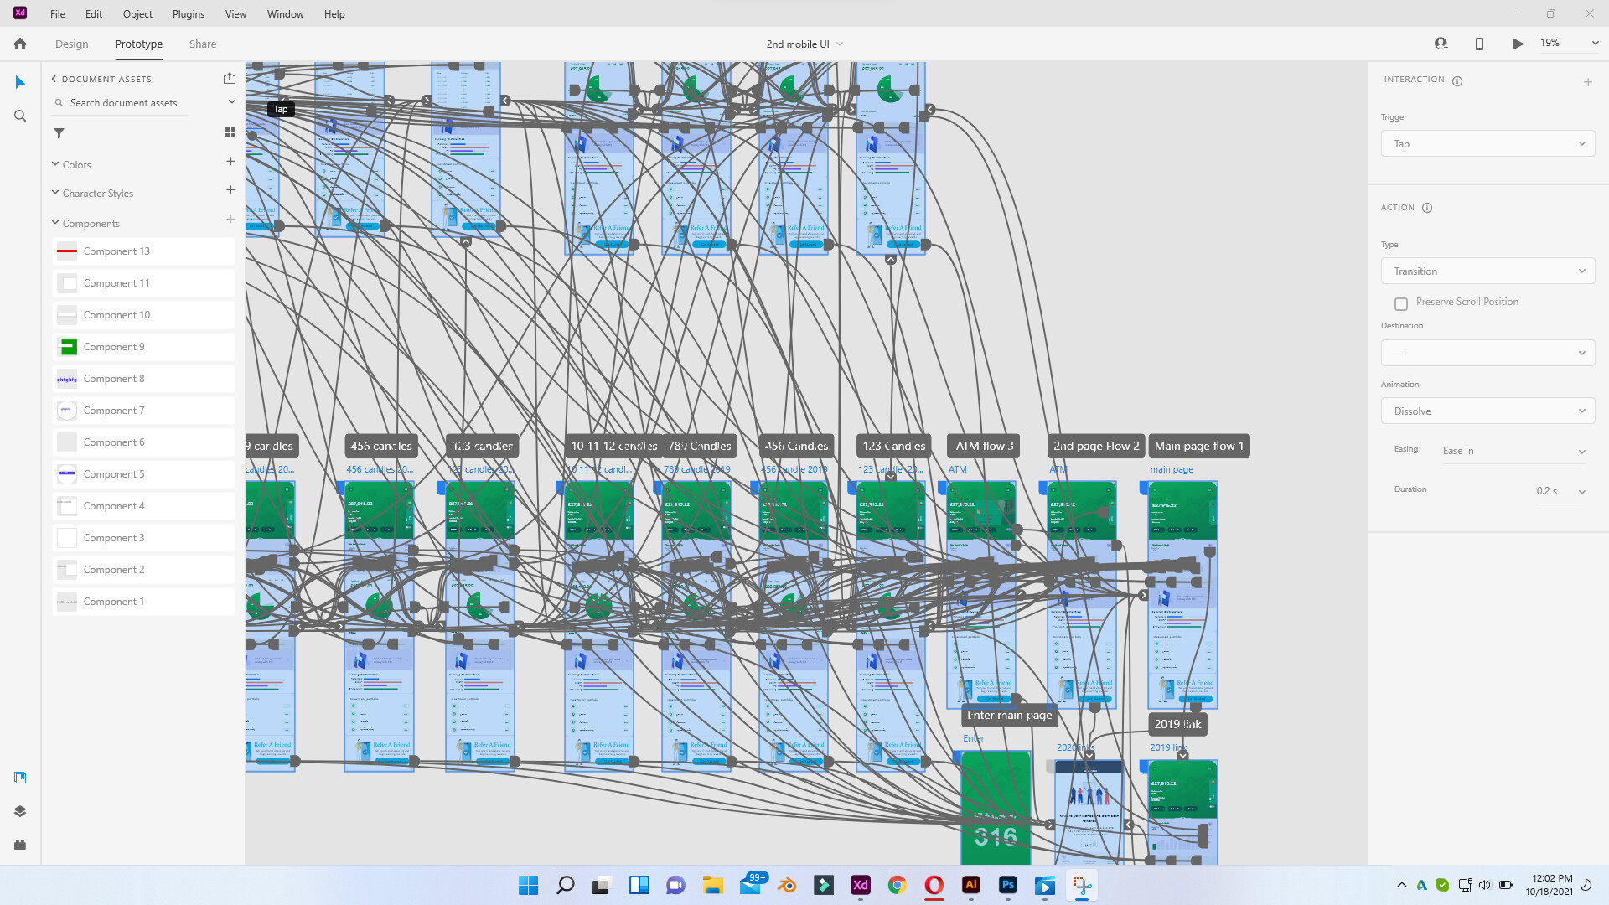Open the zoom/search tool below the pointer

(19, 116)
